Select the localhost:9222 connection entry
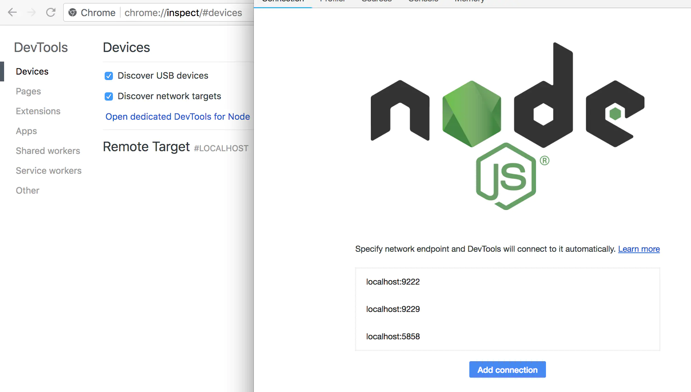Image resolution: width=691 pixels, height=392 pixels. point(393,282)
